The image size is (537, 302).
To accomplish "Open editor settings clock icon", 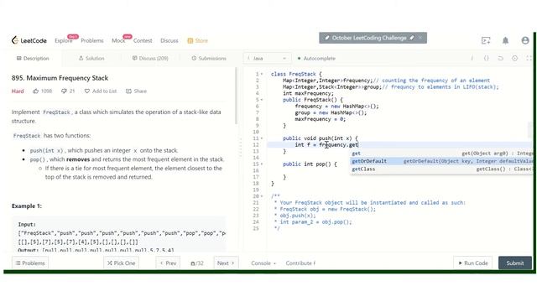I will click(514, 58).
